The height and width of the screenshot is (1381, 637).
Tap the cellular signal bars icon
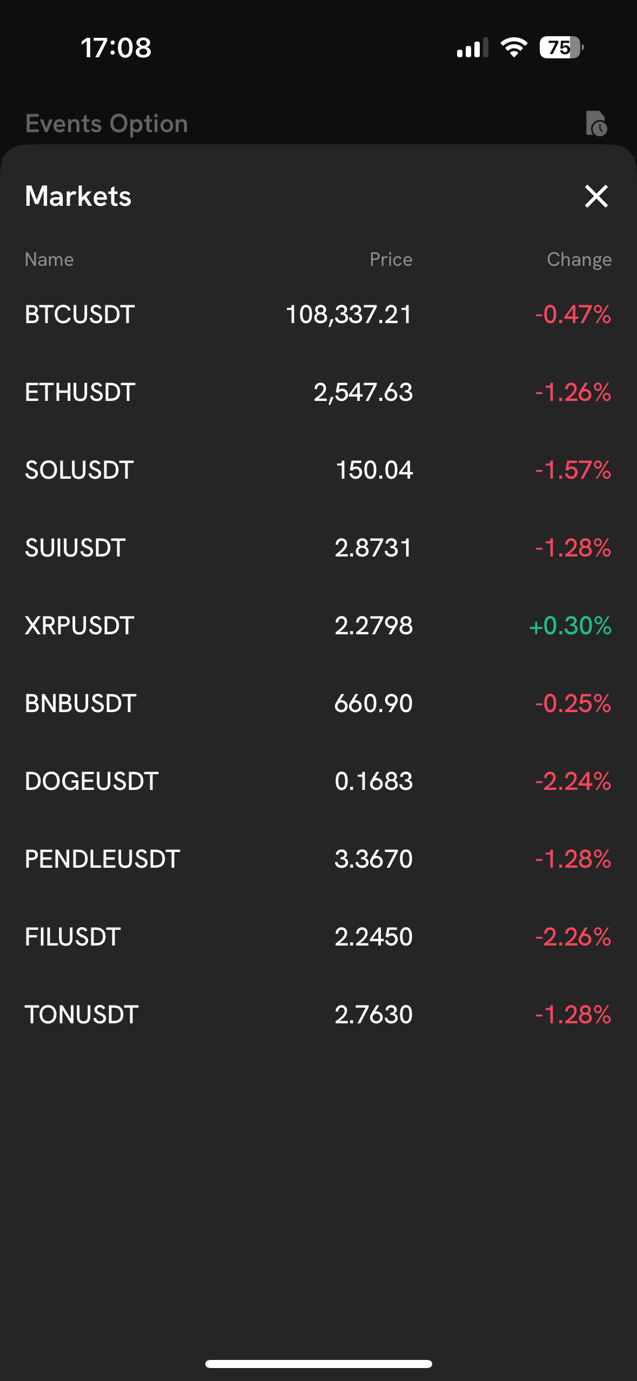pyautogui.click(x=472, y=48)
